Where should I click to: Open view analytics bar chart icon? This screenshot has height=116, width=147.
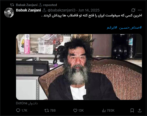[x=104, y=111]
